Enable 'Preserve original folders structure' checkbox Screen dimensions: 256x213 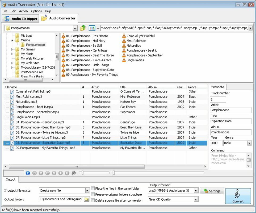click(93, 194)
